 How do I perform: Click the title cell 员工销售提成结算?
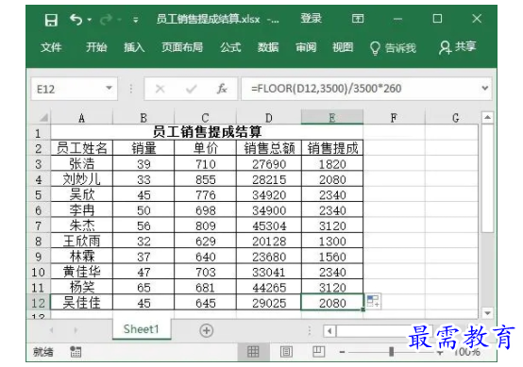point(207,132)
